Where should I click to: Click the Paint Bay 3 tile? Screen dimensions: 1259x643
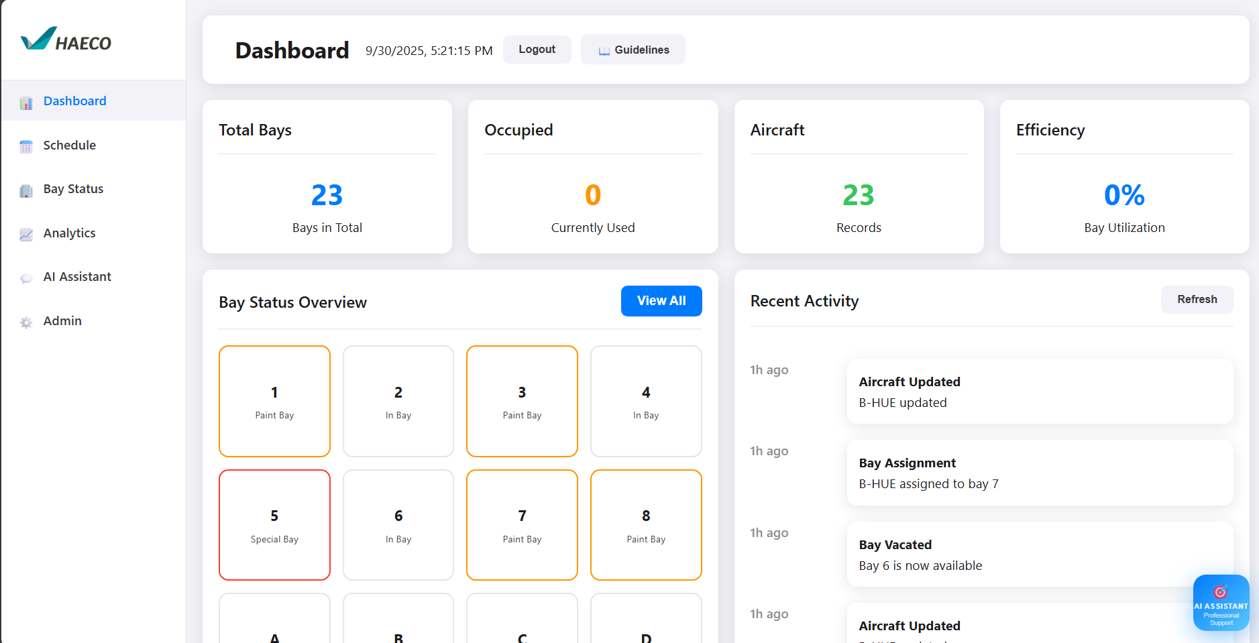pyautogui.click(x=522, y=401)
